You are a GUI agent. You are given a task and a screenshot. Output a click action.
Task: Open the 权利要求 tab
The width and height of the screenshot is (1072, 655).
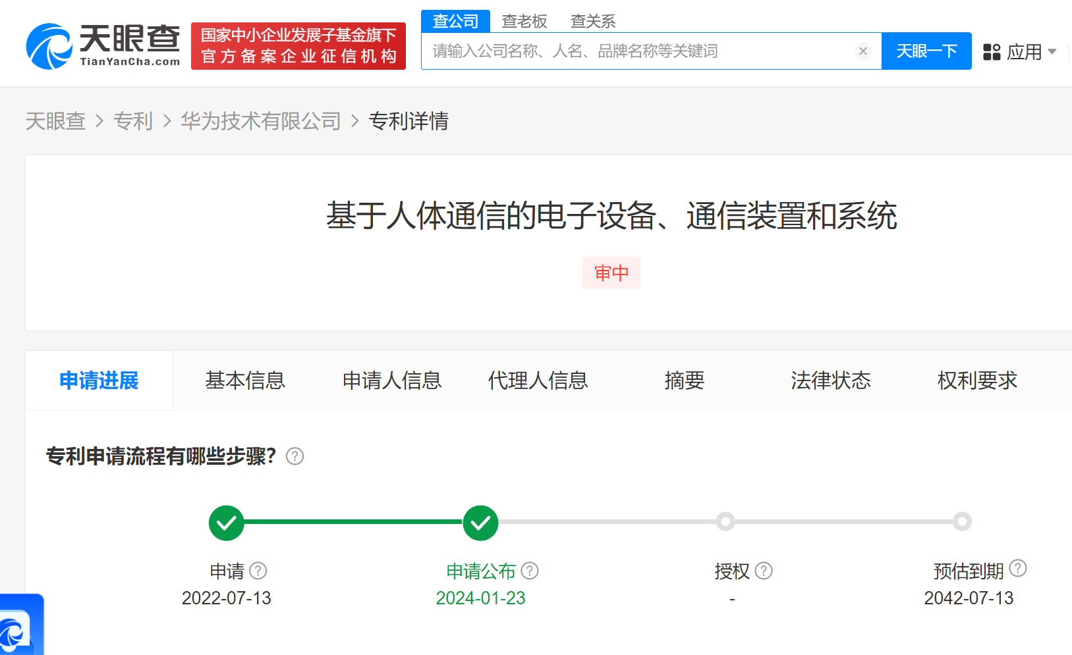click(978, 380)
